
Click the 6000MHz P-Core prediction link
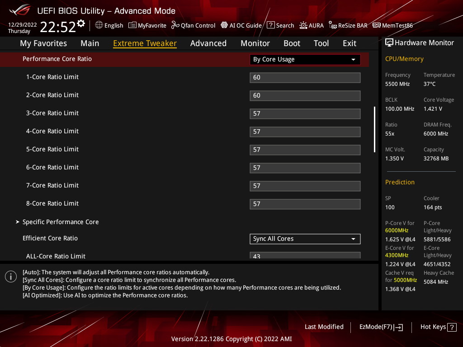[x=397, y=230]
